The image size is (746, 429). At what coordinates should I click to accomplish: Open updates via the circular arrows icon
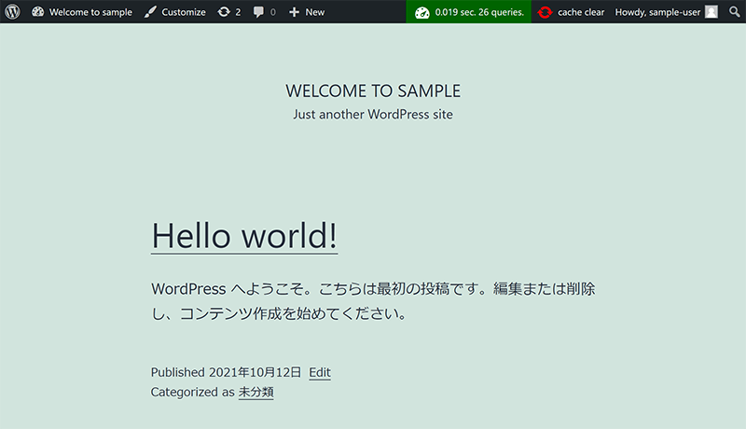[224, 12]
